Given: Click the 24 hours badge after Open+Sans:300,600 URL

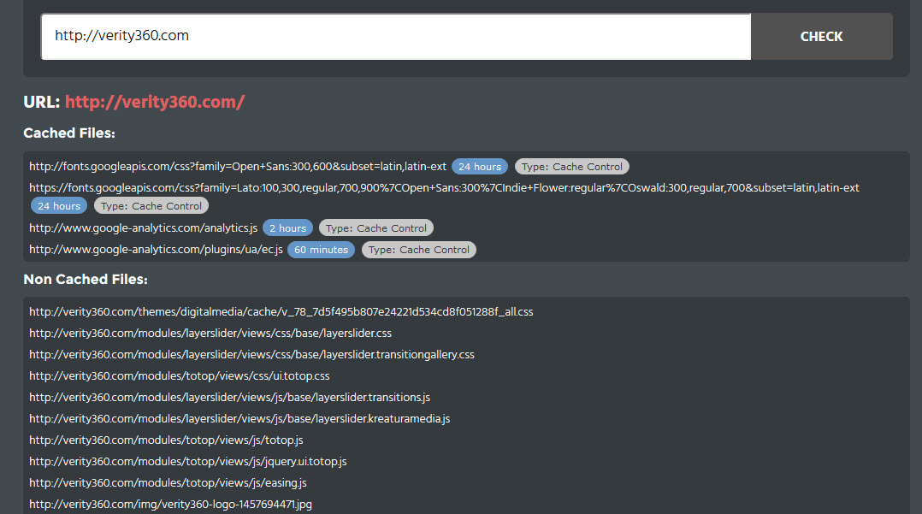Looking at the screenshot, I should (x=480, y=167).
